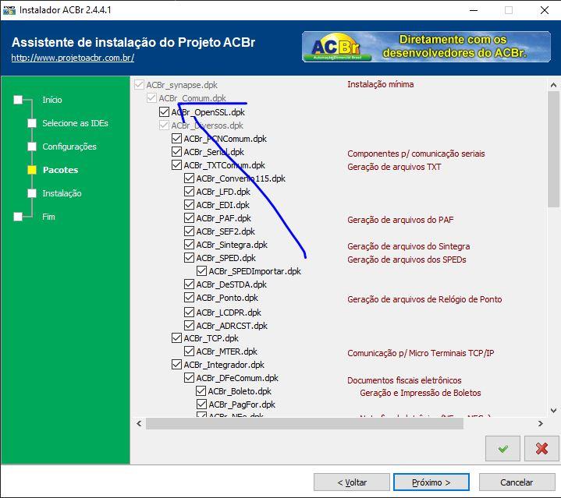This screenshot has height=498, width=561.
Task: Uncheck ACBr_SPEDImportar.dpk package
Action: click(202, 270)
